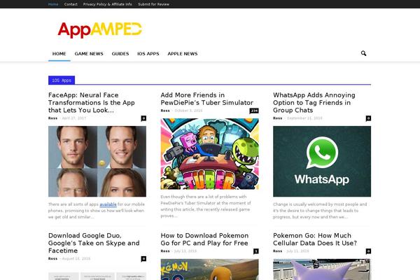Viewport: 420px width, 280px height.
Task: Click author Ross under Google Duo article
Action: (x=52, y=259)
